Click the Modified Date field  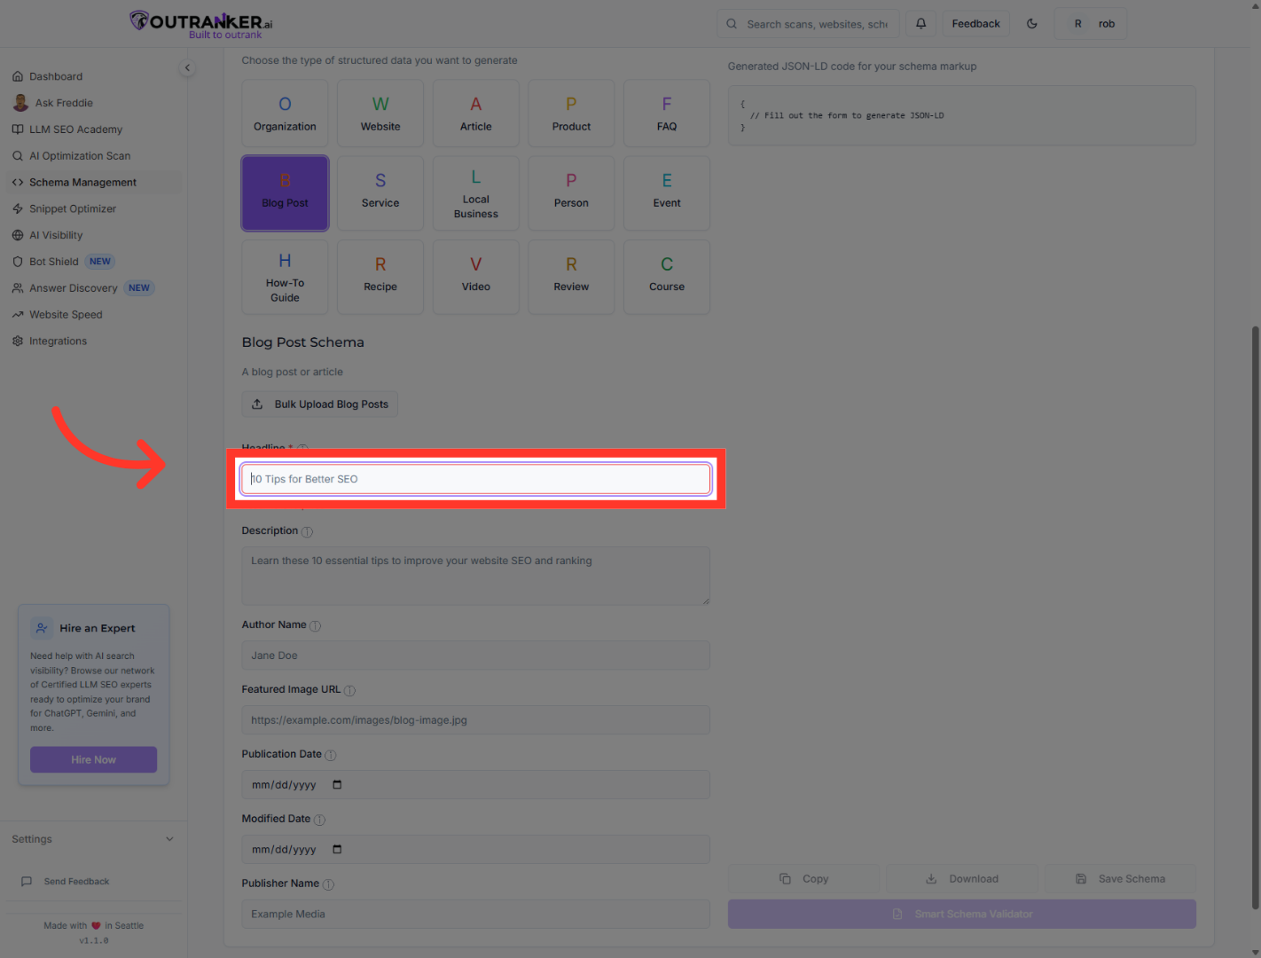point(476,850)
